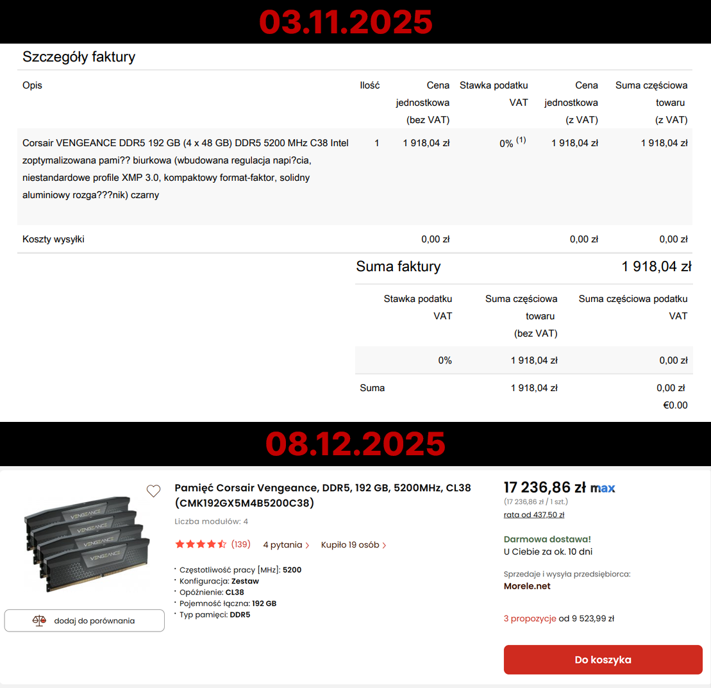The height and width of the screenshot is (688, 711).
Task: Click the arrow next to '4 pytania'
Action: 307,545
